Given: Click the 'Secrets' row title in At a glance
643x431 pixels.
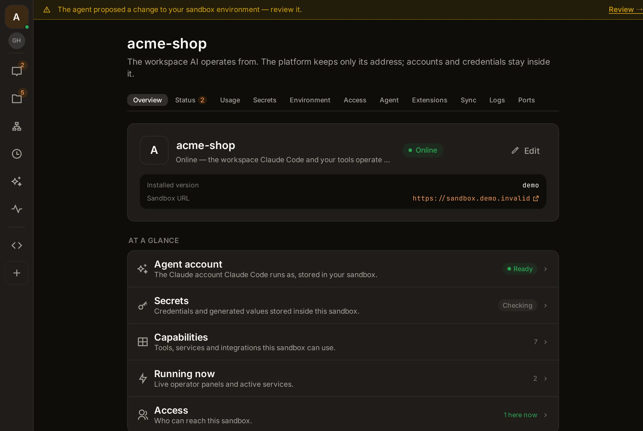Looking at the screenshot, I should click(171, 301).
